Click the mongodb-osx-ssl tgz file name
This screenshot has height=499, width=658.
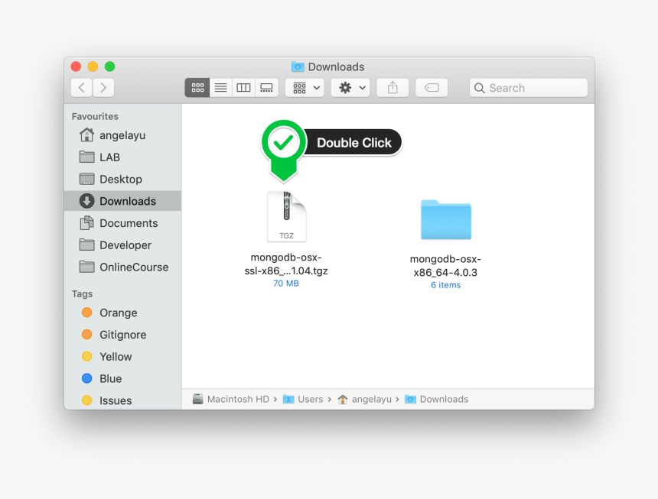tap(286, 264)
